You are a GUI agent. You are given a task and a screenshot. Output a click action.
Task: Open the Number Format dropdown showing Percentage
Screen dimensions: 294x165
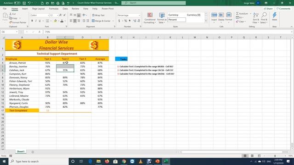pyautogui.click(x=139, y=15)
